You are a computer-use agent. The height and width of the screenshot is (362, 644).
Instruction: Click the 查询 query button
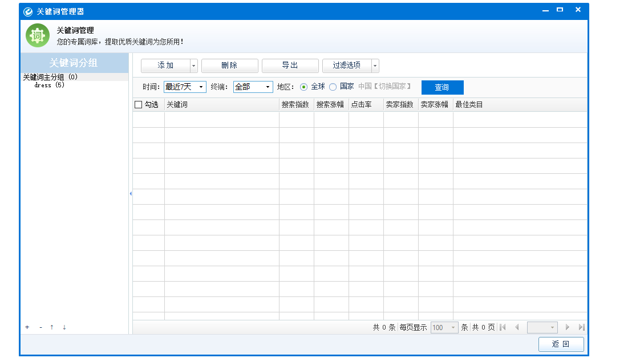click(x=442, y=87)
